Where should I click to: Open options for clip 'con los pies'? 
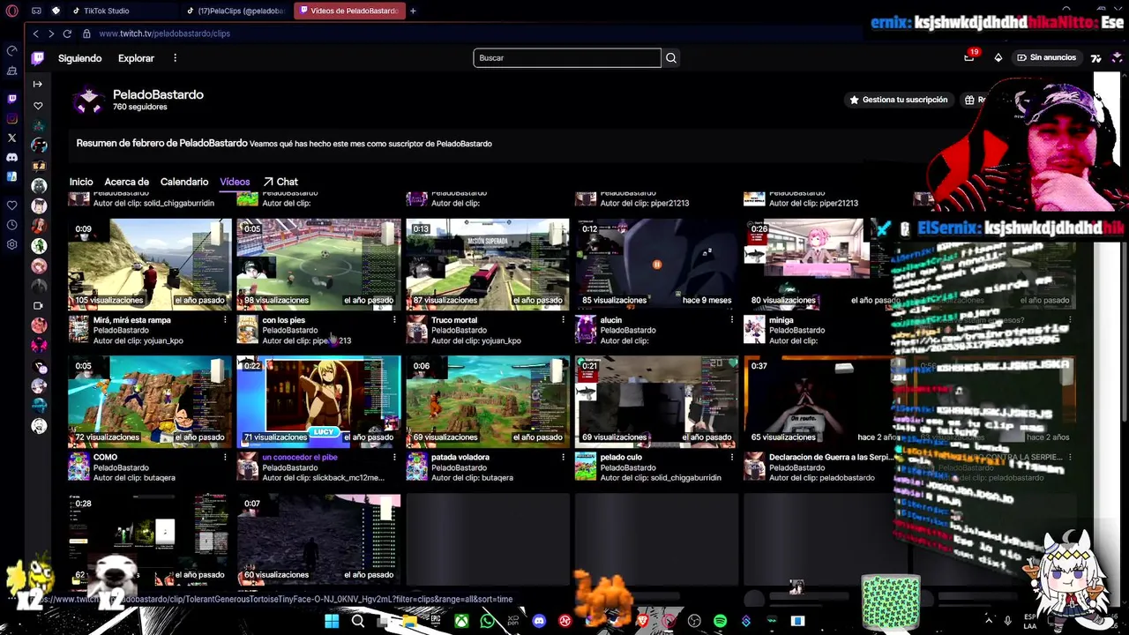pos(394,320)
